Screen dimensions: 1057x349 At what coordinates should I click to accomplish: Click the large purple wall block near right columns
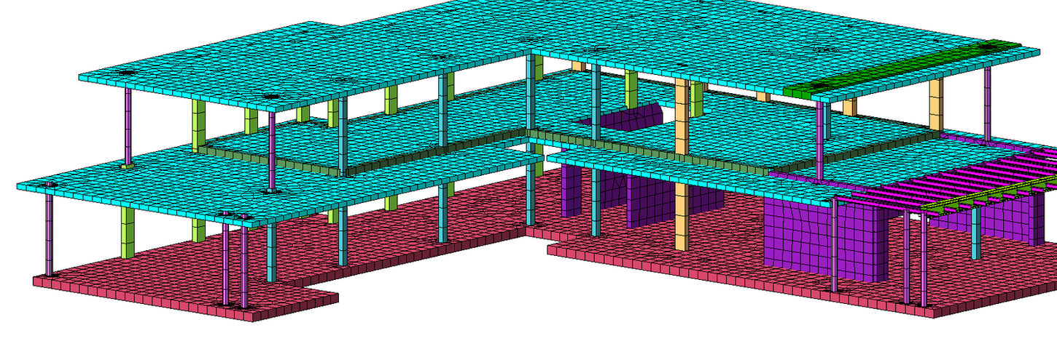point(826,239)
